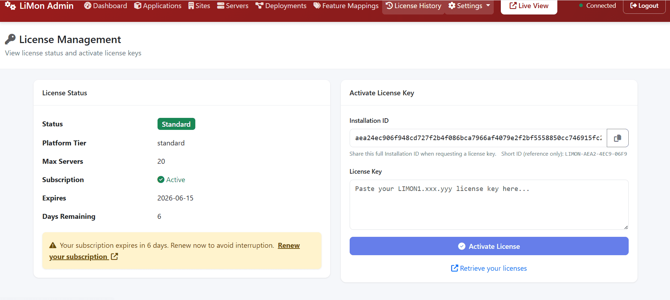Click the checkmark icon on Activate License button

462,246
